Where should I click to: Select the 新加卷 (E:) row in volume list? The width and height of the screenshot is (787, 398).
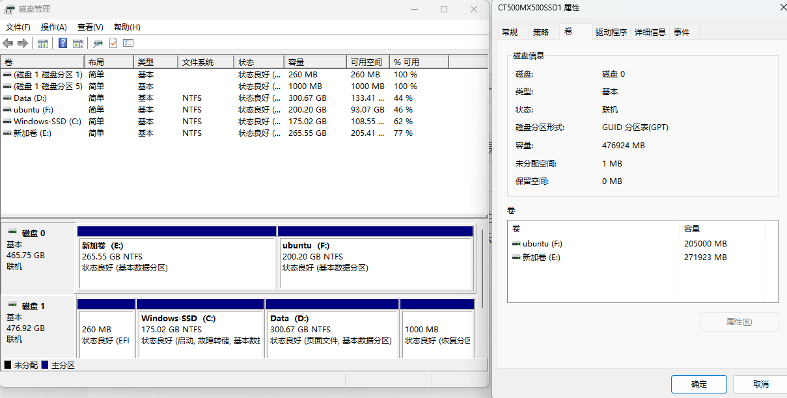point(243,133)
